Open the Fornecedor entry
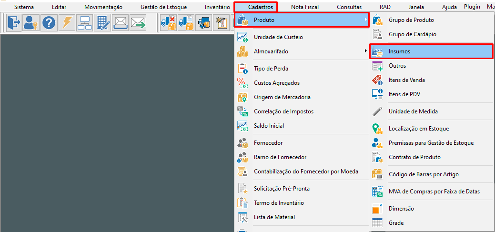The image size is (495, 232). (302, 142)
